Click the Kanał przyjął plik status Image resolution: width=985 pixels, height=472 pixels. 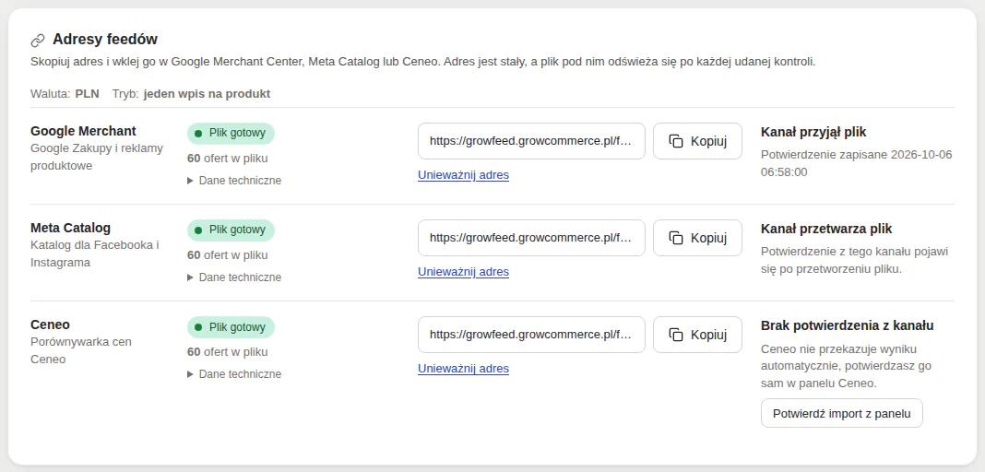(x=813, y=132)
